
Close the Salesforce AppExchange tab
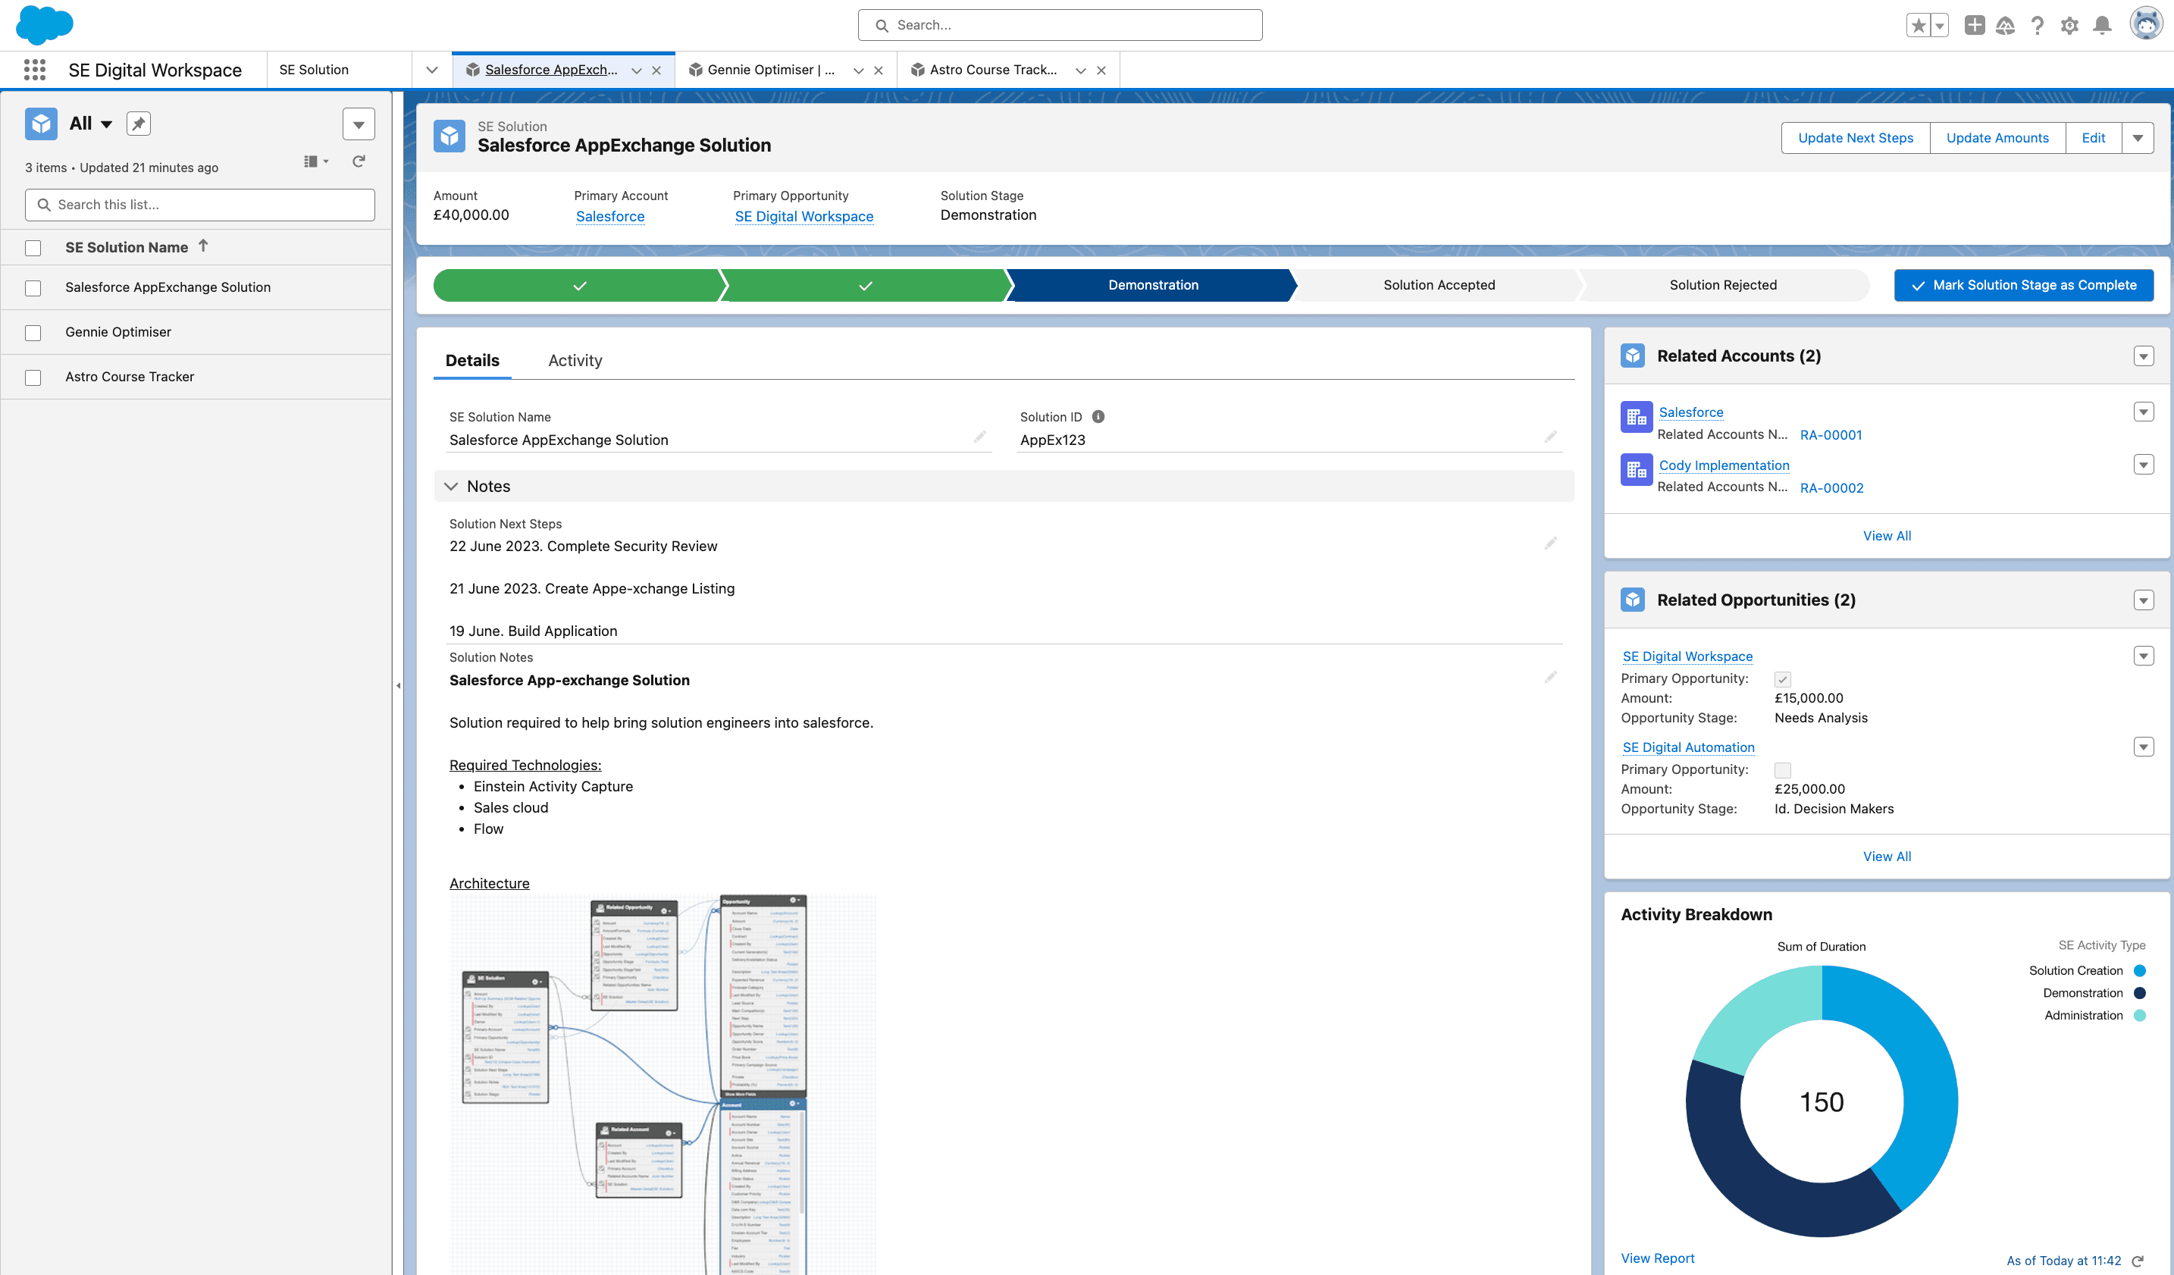pyautogui.click(x=656, y=70)
